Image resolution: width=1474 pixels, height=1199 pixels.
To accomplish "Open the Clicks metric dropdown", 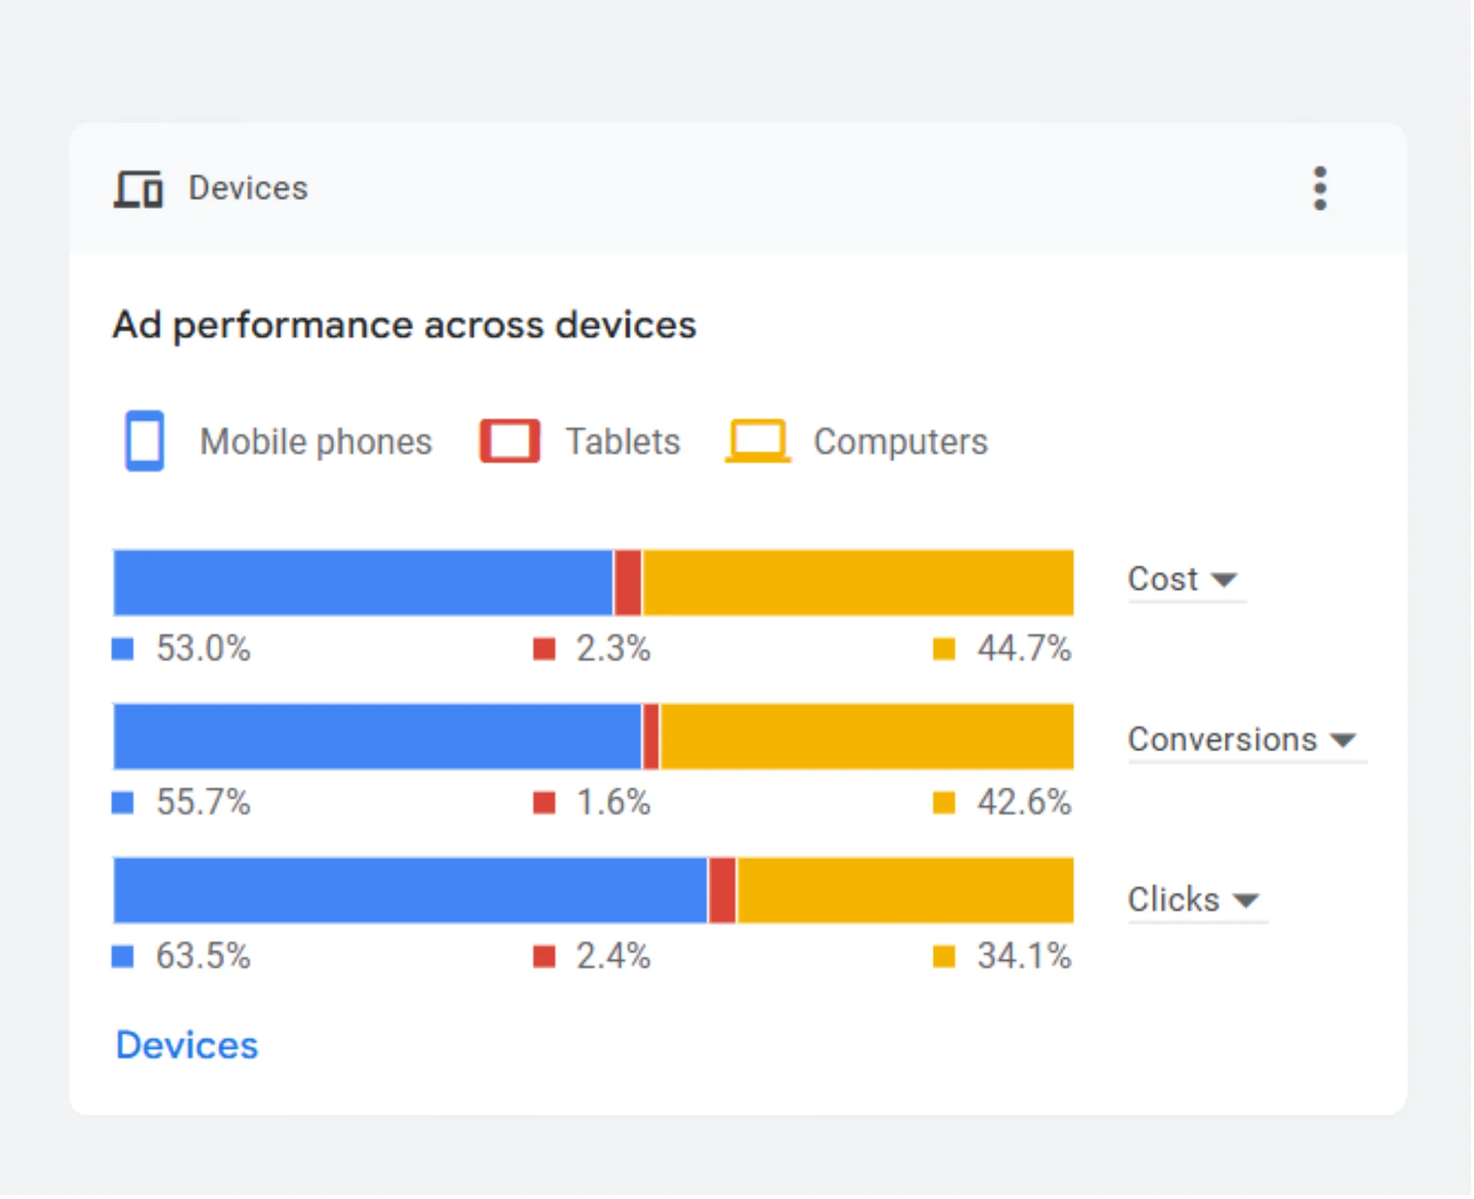I will pos(1193,900).
